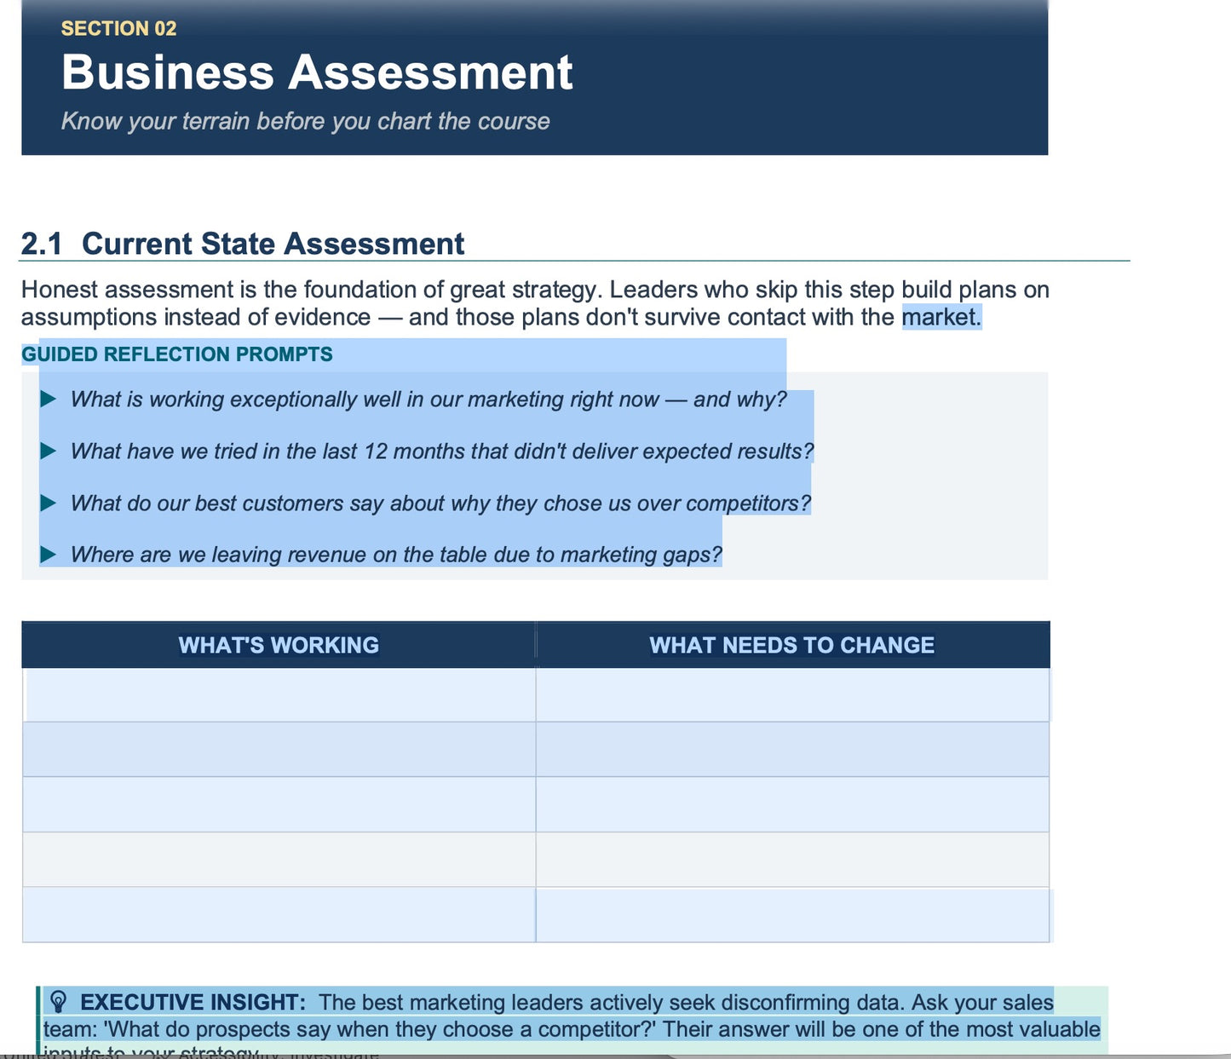This screenshot has height=1059, width=1231.
Task: Click the subtitle 'Know your terrain before you chart'
Action: (305, 121)
